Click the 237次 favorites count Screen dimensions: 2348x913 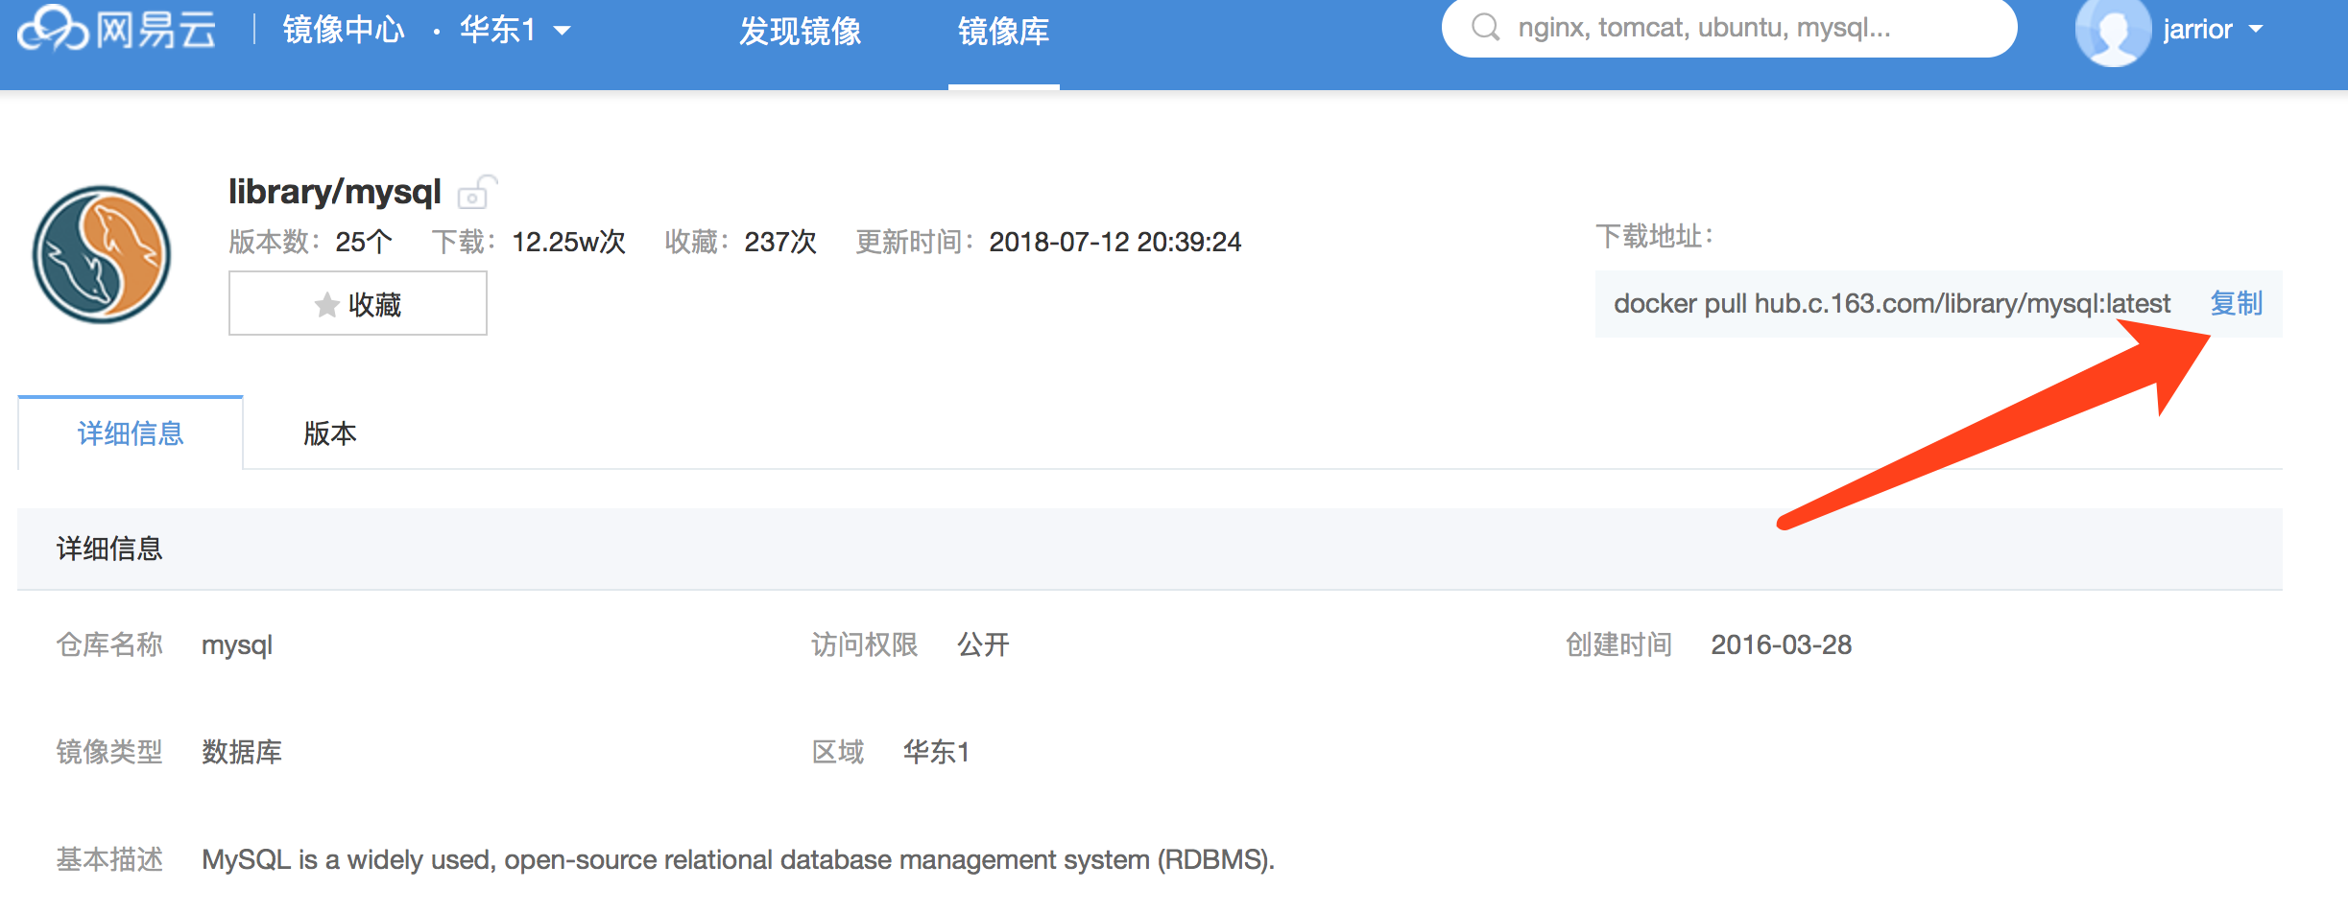pos(780,242)
